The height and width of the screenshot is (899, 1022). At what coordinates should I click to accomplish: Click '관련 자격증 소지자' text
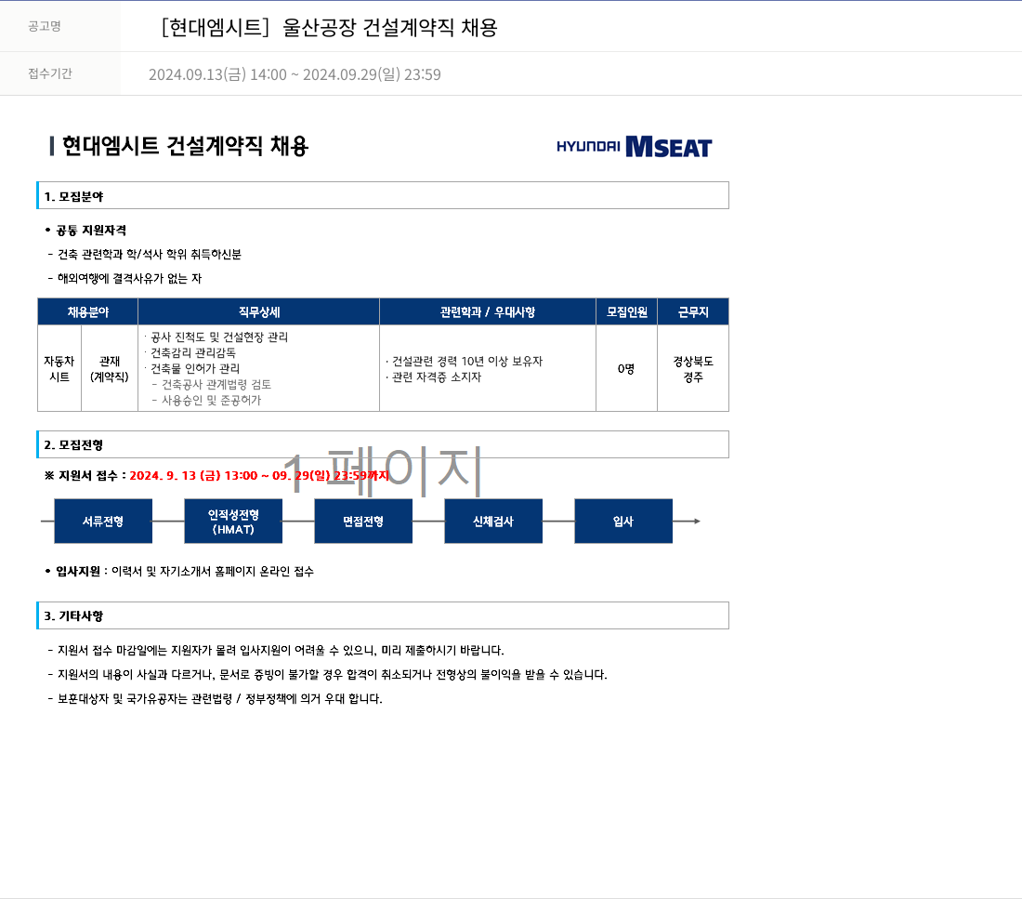tap(434, 377)
